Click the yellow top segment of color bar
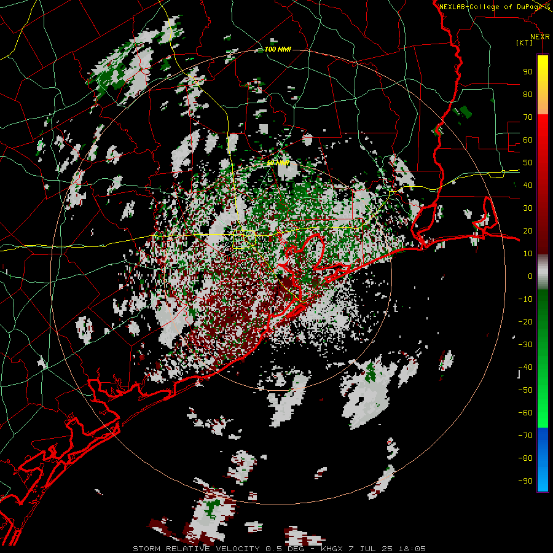 tap(543, 85)
